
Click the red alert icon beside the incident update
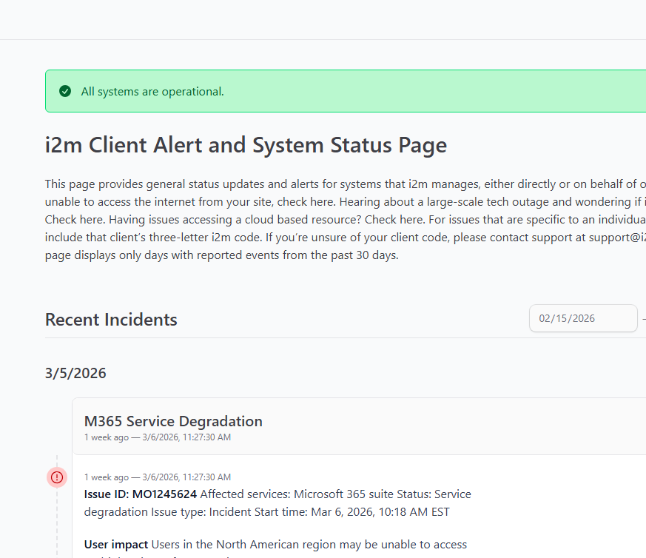click(57, 477)
